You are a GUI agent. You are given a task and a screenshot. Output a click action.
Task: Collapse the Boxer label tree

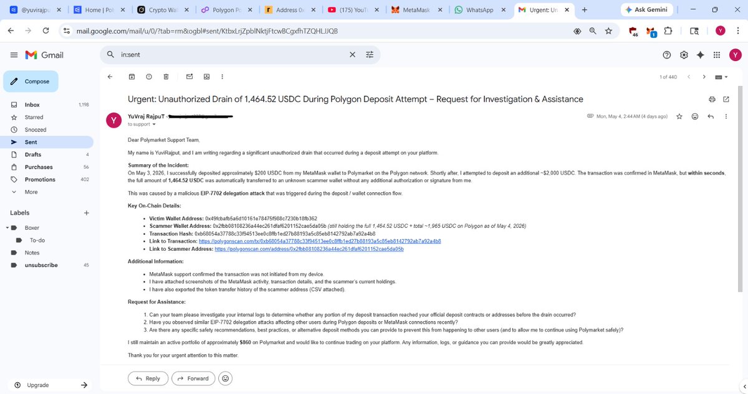click(x=7, y=228)
